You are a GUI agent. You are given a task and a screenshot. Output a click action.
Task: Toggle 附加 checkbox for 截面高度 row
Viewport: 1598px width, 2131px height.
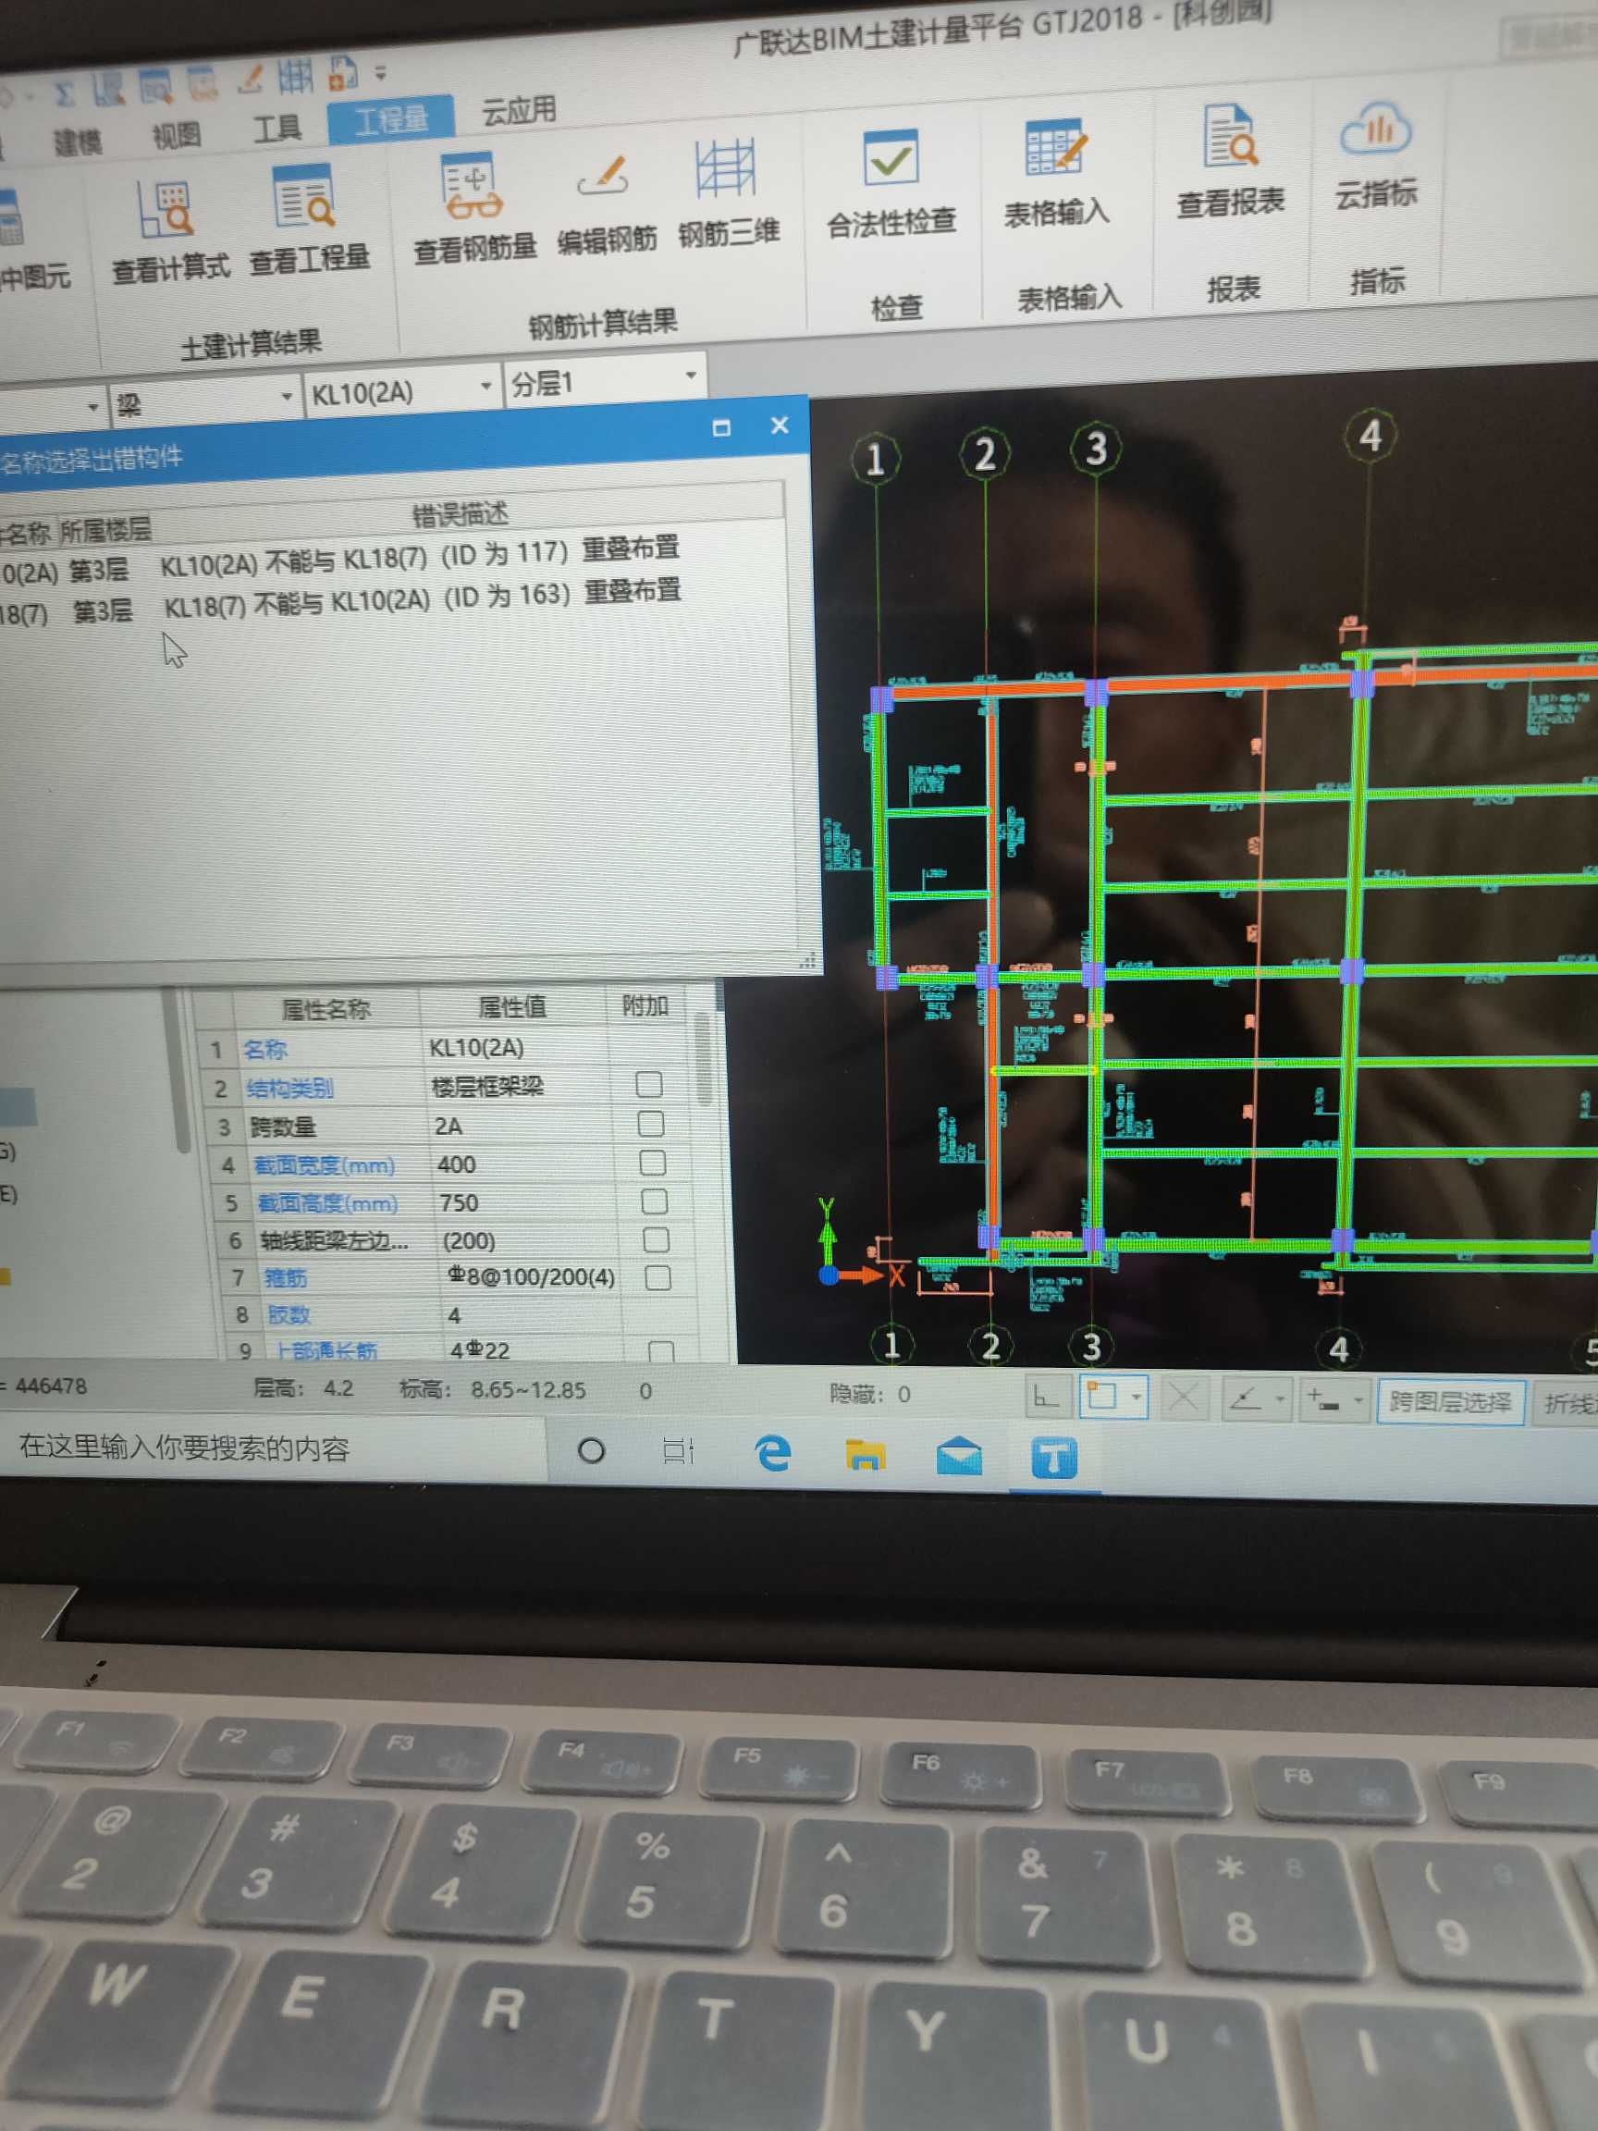tap(654, 1201)
